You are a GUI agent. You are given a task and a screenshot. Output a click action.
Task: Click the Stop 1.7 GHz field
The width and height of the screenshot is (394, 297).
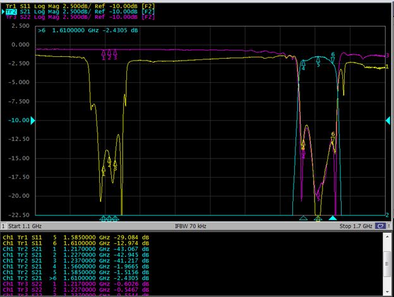[x=355, y=226]
